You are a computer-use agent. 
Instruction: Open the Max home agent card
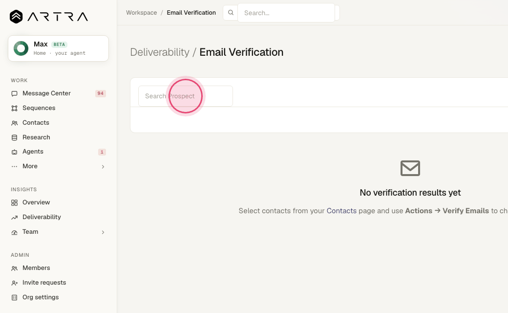[58, 48]
